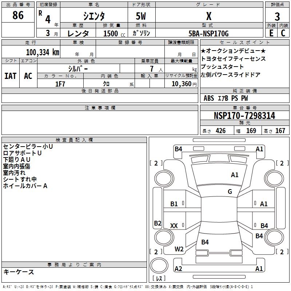This screenshot has width=291, height=291.
Task: Click the A1 mark on the hood
Action: pyautogui.click(x=235, y=175)
